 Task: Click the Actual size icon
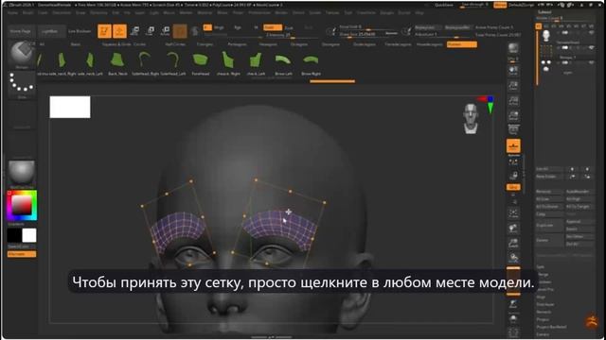[513, 101]
